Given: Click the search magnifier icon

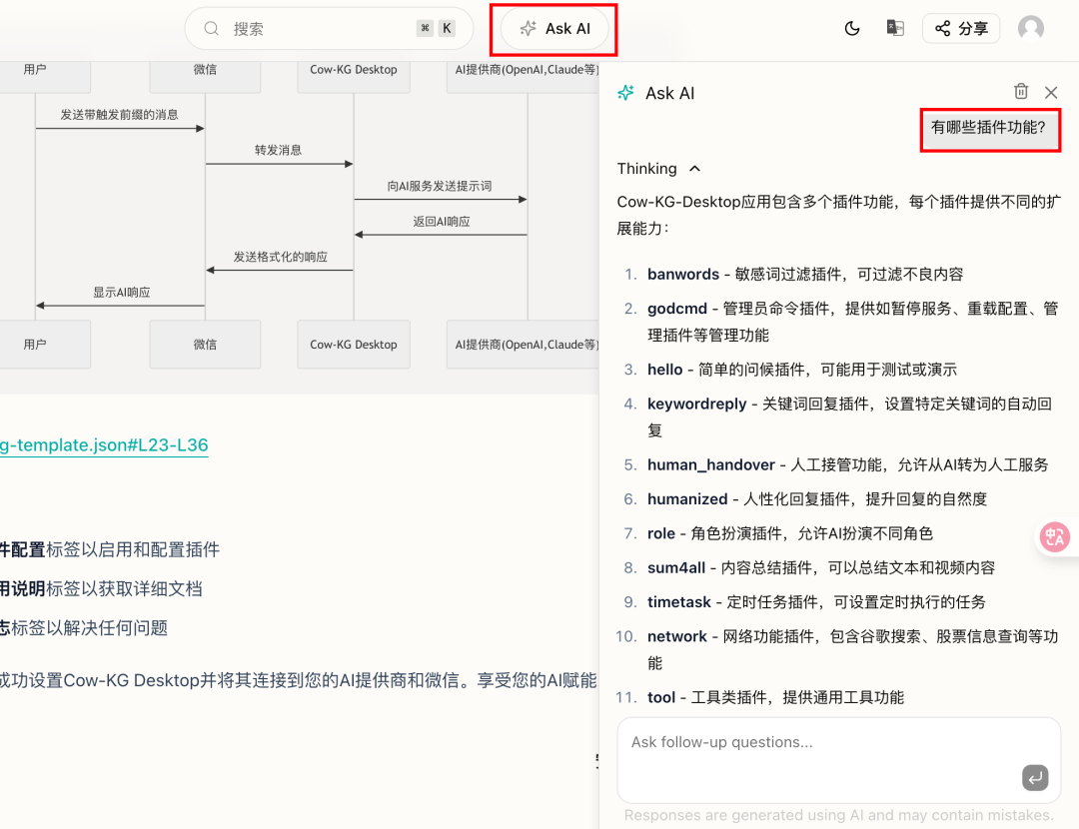Looking at the screenshot, I should click(x=211, y=28).
